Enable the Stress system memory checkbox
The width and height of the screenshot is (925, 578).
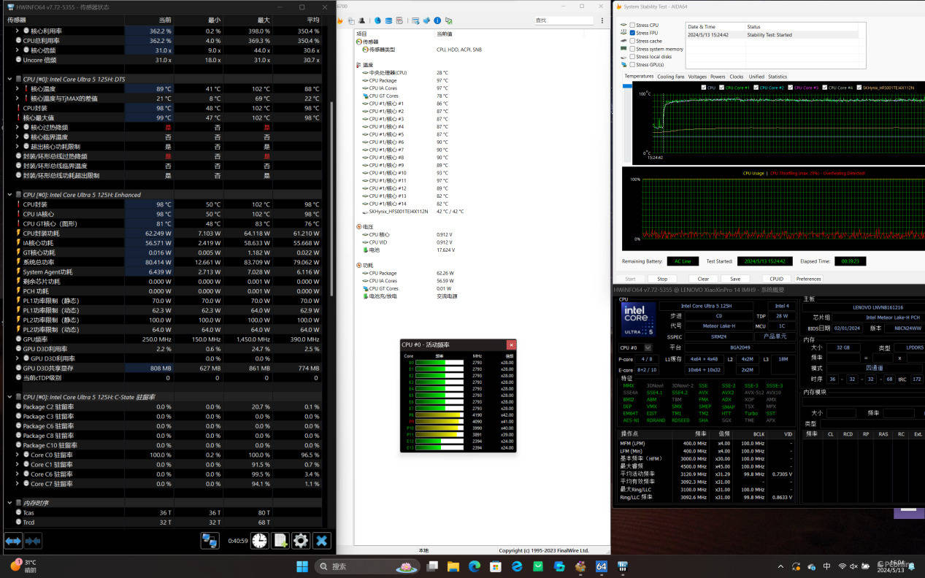[632, 49]
